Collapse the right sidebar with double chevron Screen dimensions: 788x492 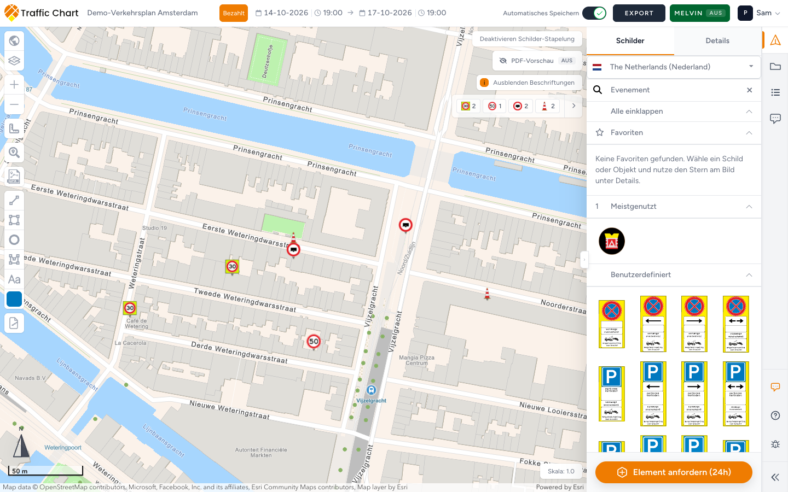tap(775, 477)
